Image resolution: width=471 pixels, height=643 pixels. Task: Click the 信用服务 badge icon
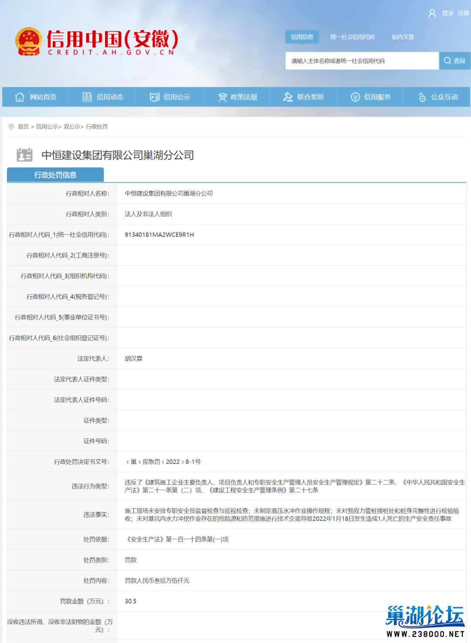tap(355, 97)
